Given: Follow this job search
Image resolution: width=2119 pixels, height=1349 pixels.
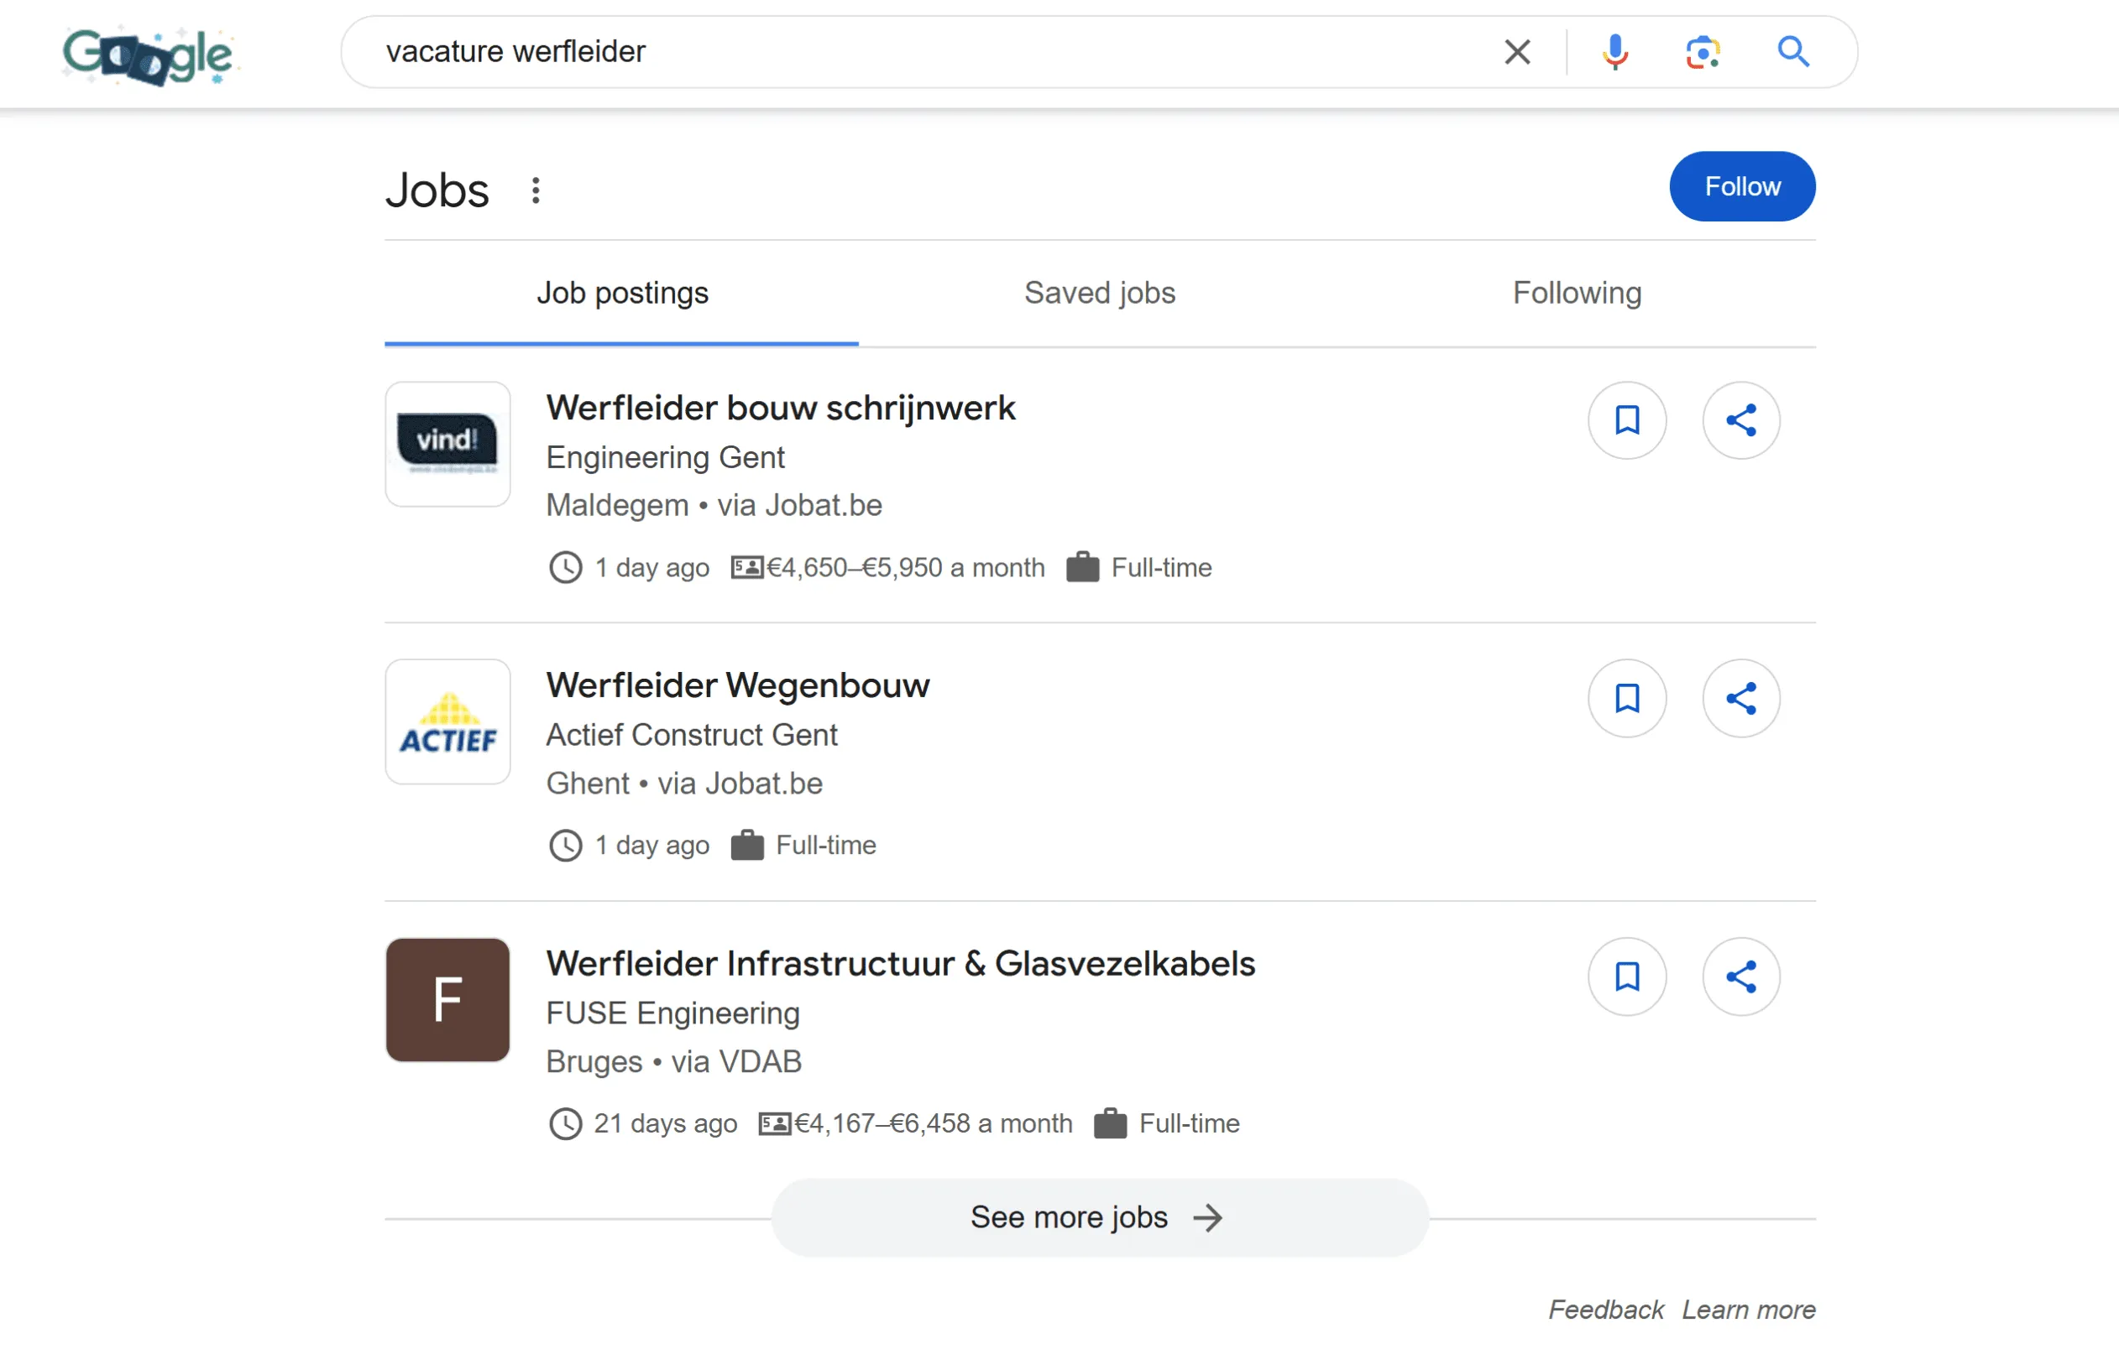Looking at the screenshot, I should pos(1741,186).
